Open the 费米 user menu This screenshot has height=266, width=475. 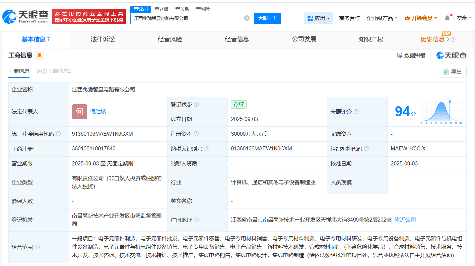464,18
